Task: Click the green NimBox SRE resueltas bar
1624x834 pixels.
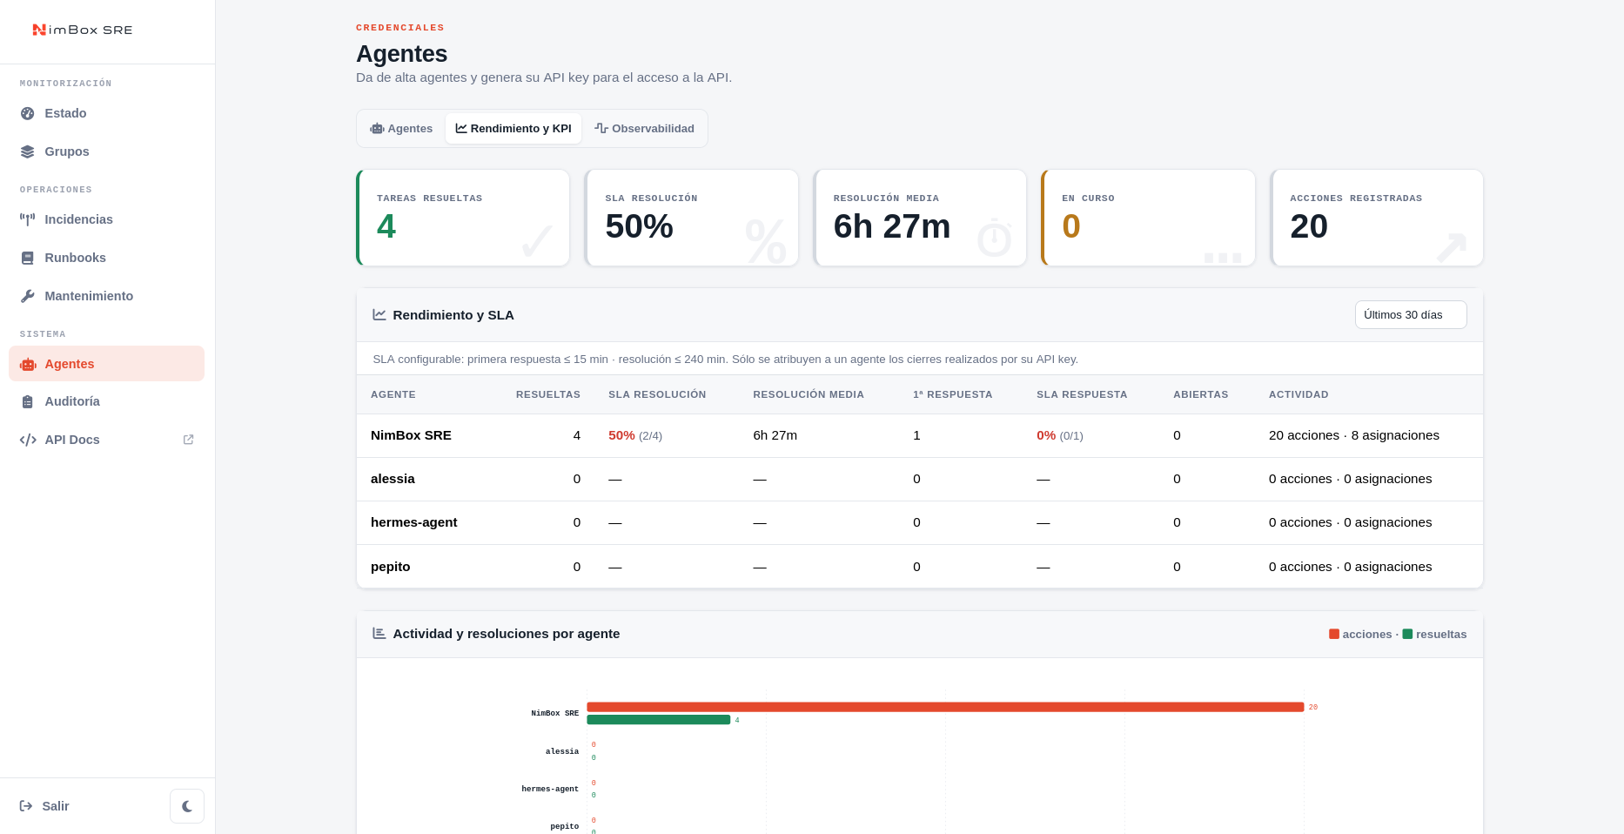Action: pyautogui.click(x=659, y=720)
